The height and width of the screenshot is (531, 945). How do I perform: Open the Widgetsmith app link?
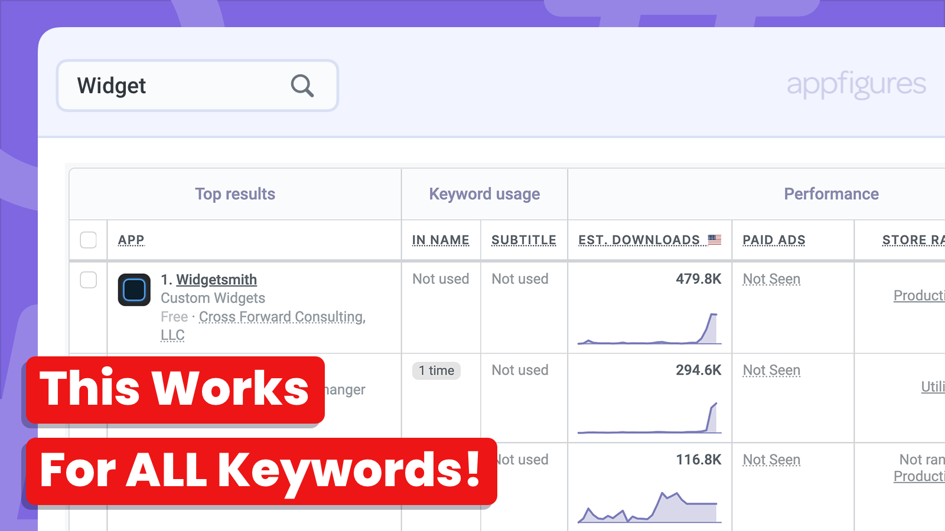tap(216, 279)
